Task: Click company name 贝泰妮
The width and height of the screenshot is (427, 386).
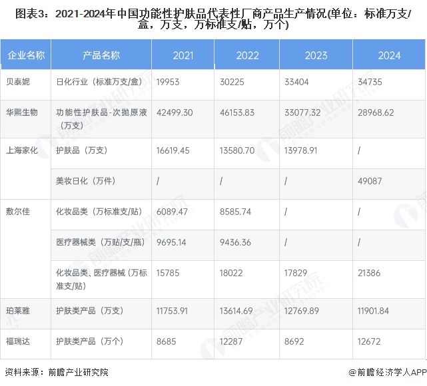Action: click(x=18, y=82)
